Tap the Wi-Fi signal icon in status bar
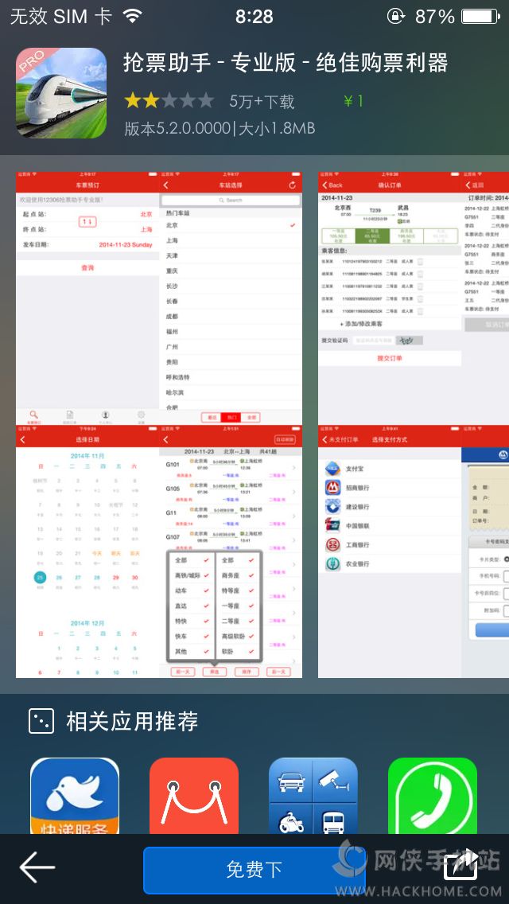The width and height of the screenshot is (509, 904). [x=132, y=17]
